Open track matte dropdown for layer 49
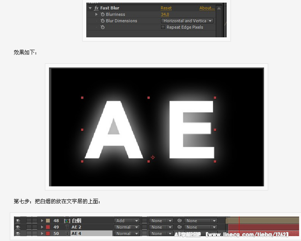Screen dimensions: 301x241 coord(161,227)
